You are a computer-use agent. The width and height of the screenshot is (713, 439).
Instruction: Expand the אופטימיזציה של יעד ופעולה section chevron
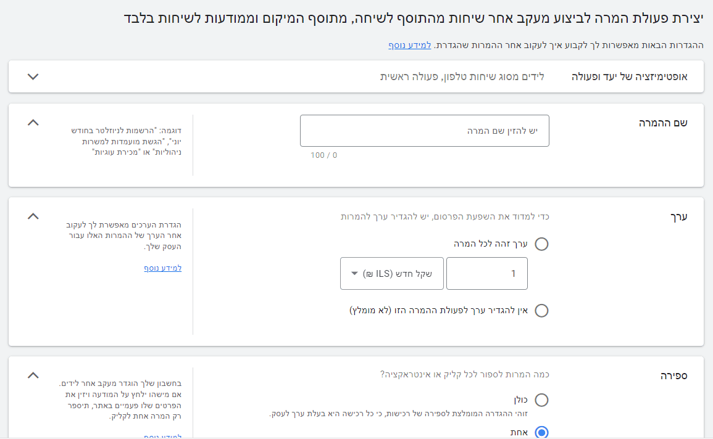point(33,76)
